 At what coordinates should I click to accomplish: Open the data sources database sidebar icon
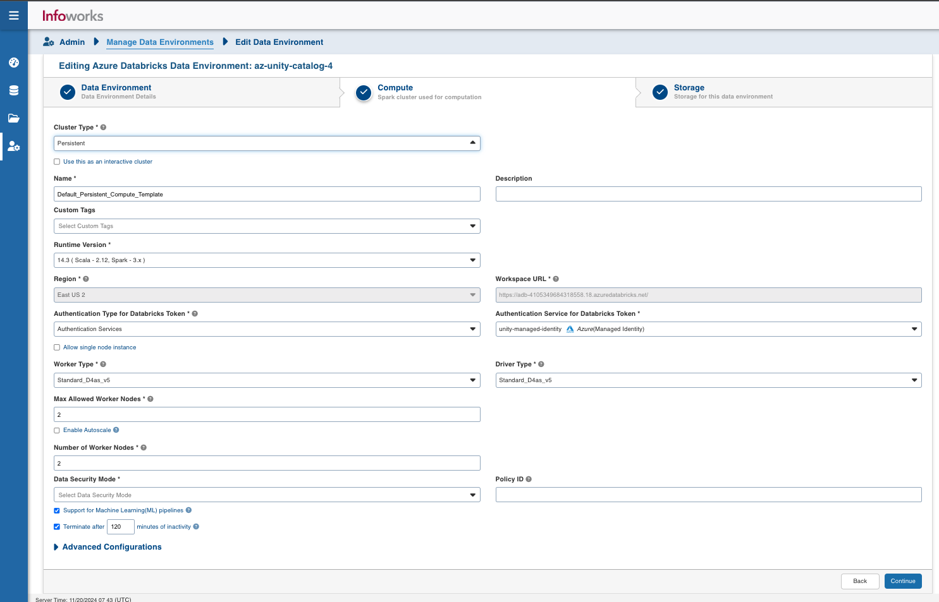pos(14,90)
